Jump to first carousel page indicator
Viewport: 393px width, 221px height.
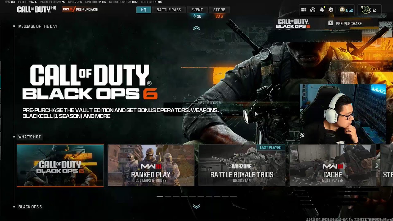click(x=160, y=196)
